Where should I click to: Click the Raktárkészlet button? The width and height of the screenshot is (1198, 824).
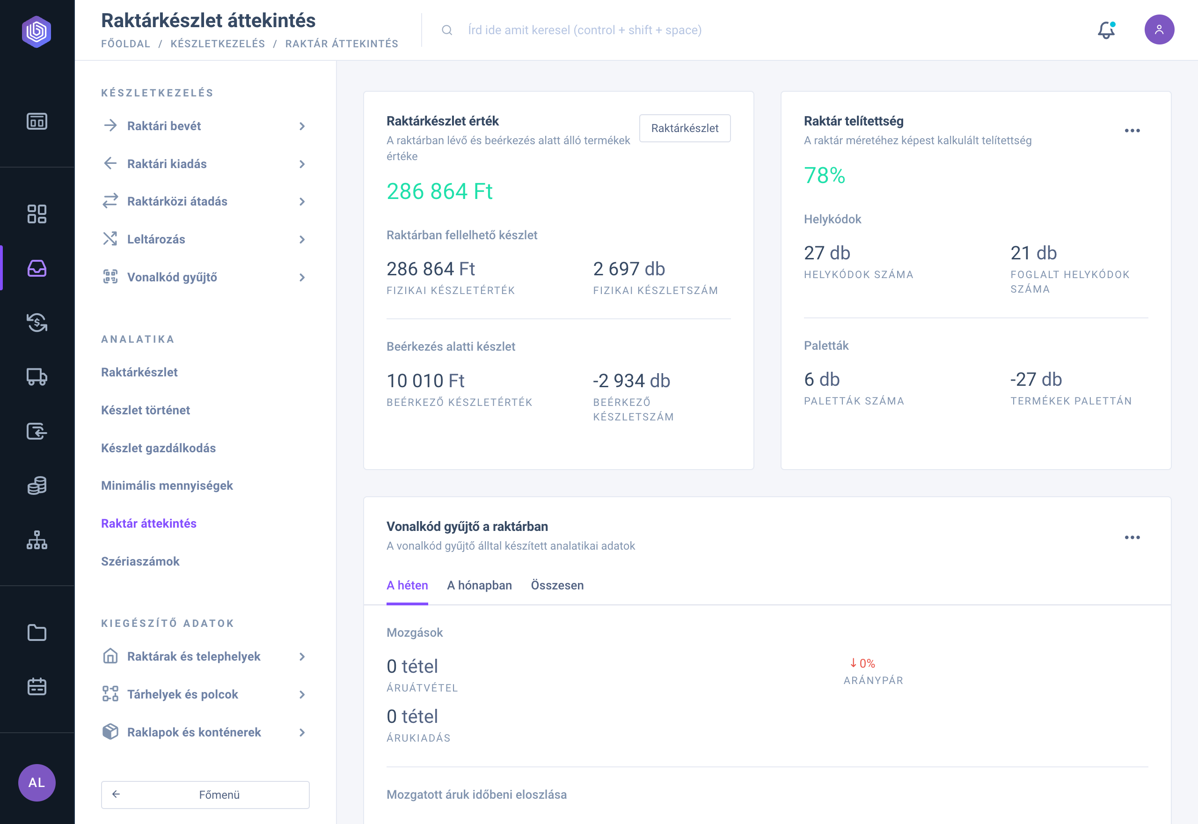pos(684,128)
